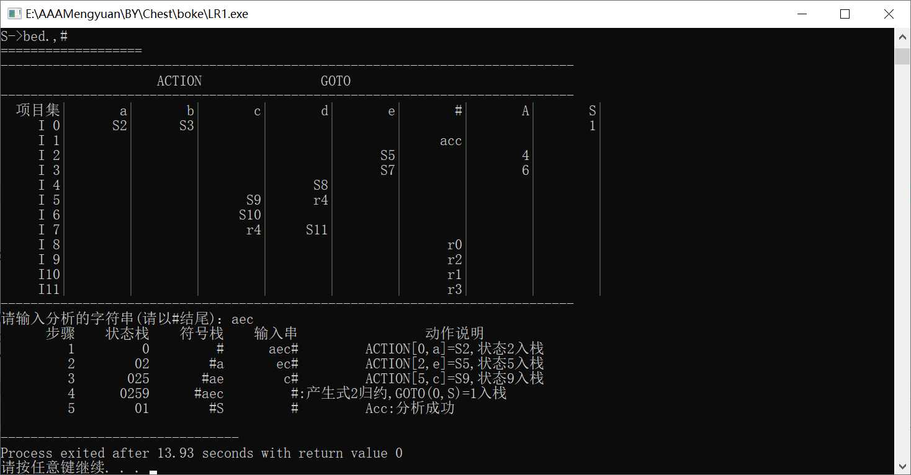The height and width of the screenshot is (475, 911).
Task: Click the r4 cell in row I 7
Action: coord(253,230)
